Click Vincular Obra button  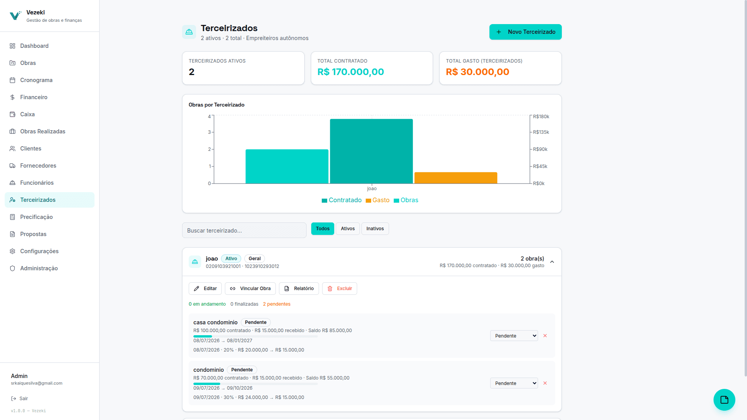[250, 289]
